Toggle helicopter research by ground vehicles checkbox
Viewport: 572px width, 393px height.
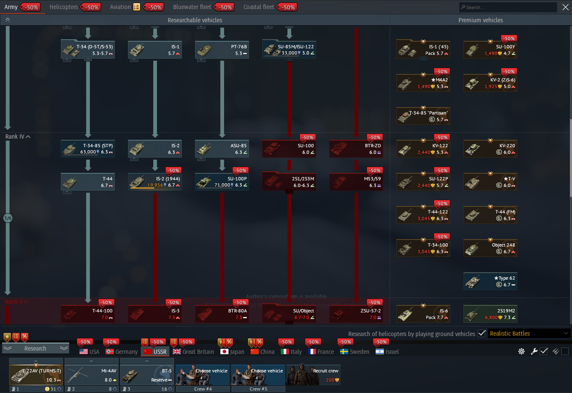pyautogui.click(x=482, y=334)
